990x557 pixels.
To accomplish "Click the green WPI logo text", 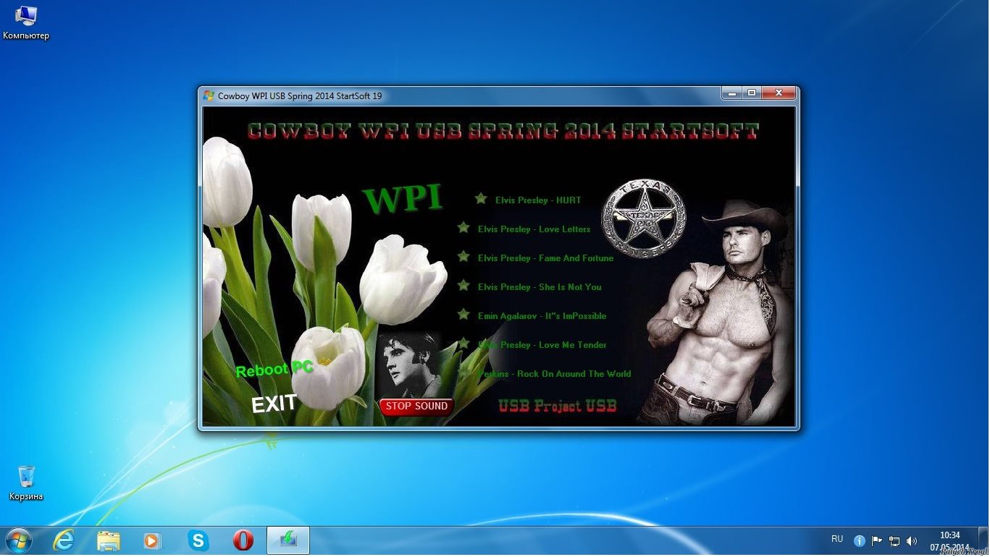I will [403, 199].
